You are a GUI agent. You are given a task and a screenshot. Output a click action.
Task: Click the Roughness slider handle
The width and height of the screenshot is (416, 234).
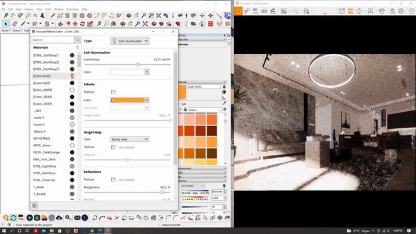point(162,192)
